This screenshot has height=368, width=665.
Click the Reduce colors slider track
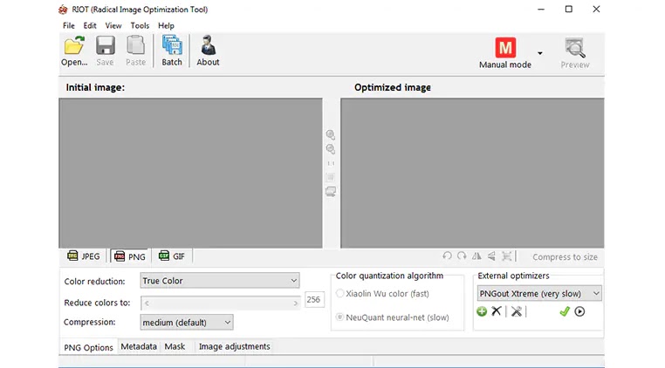221,303
